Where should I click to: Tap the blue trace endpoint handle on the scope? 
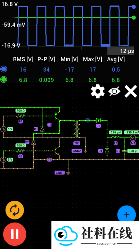click(x=134, y=7)
